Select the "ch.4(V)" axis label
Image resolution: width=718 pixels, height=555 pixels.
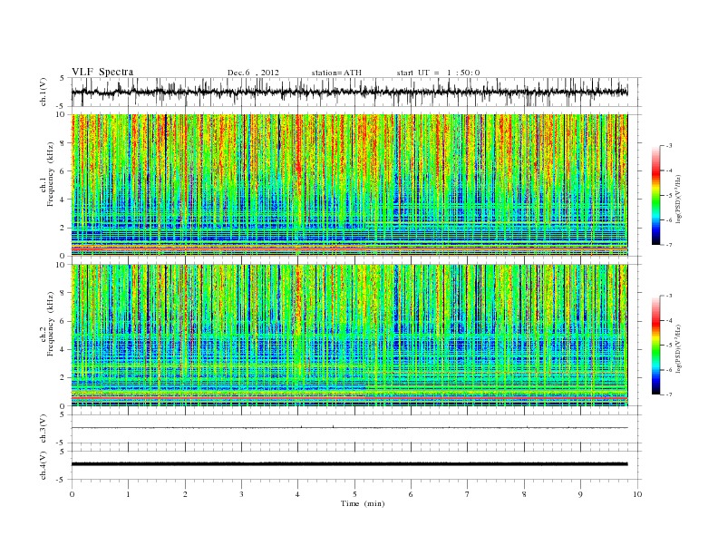[x=44, y=465]
